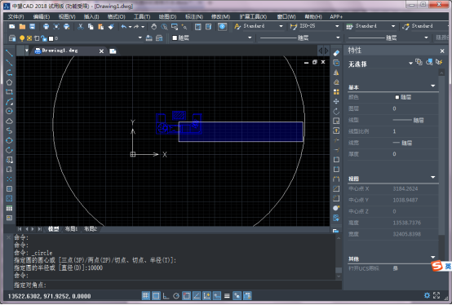This screenshot has height=305, width=452.
Task: Click the Save icon in toolbar
Action: coord(33,27)
